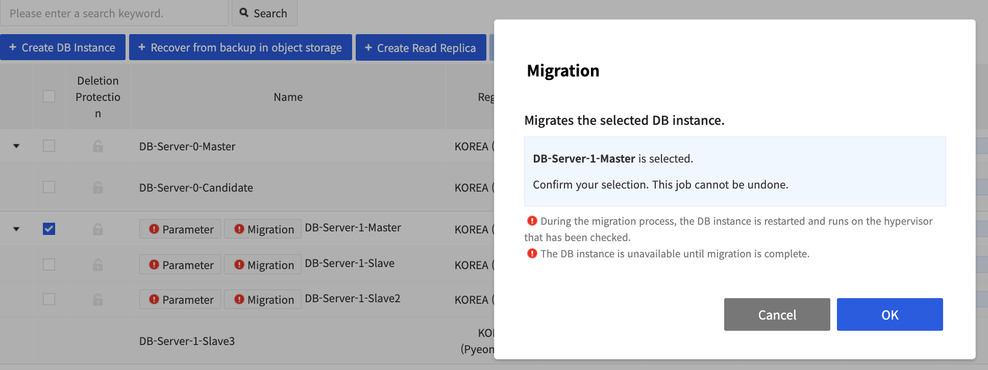This screenshot has width=988, height=370.
Task: Click the lock icon for DB-Server-0-Candidate
Action: click(x=98, y=188)
